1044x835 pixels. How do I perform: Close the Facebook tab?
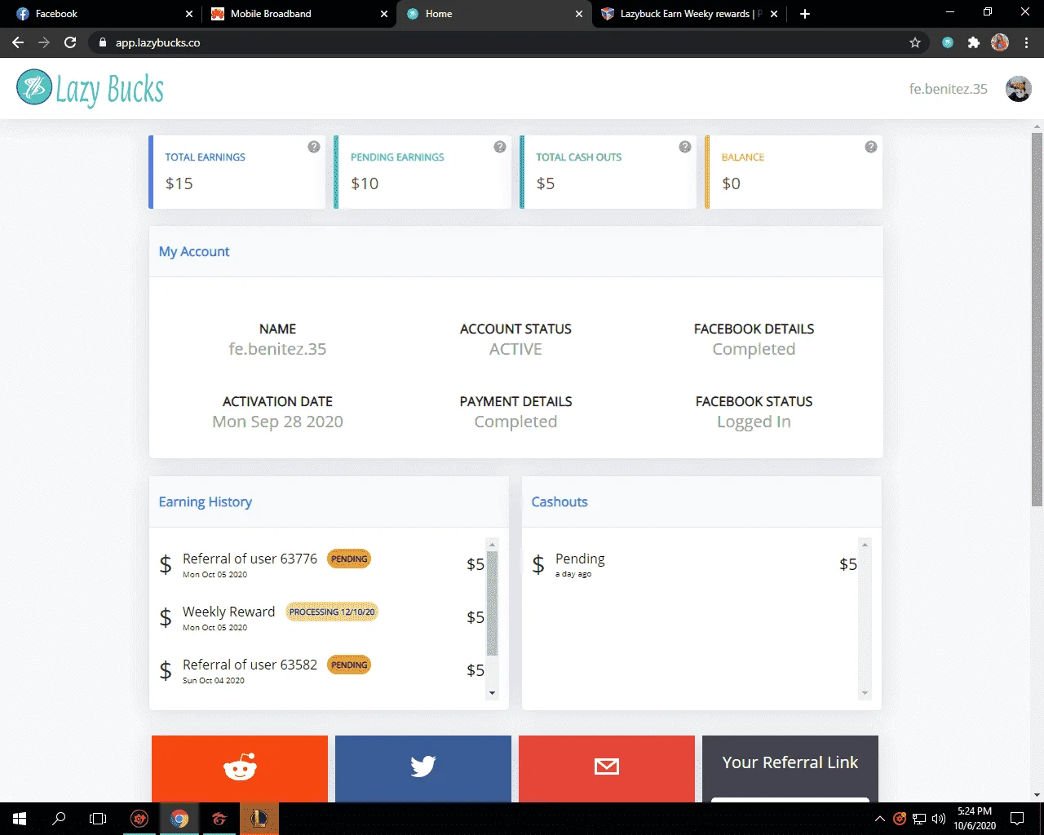pyautogui.click(x=189, y=14)
